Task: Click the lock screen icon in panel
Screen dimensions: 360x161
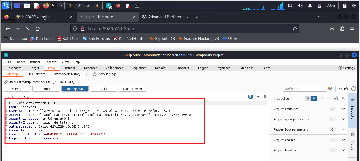Action: [x=345, y=6]
